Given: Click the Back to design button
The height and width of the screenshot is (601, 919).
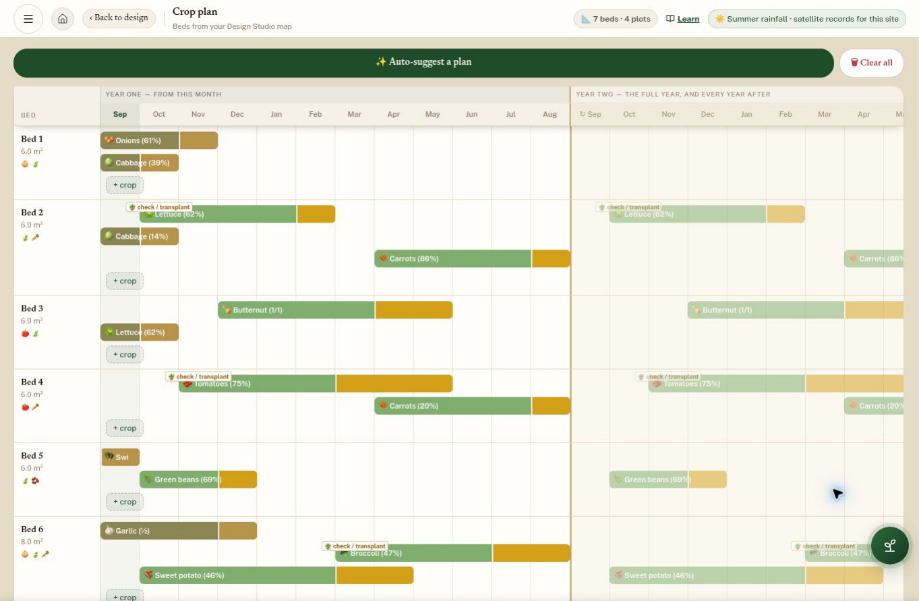Looking at the screenshot, I should pos(119,18).
